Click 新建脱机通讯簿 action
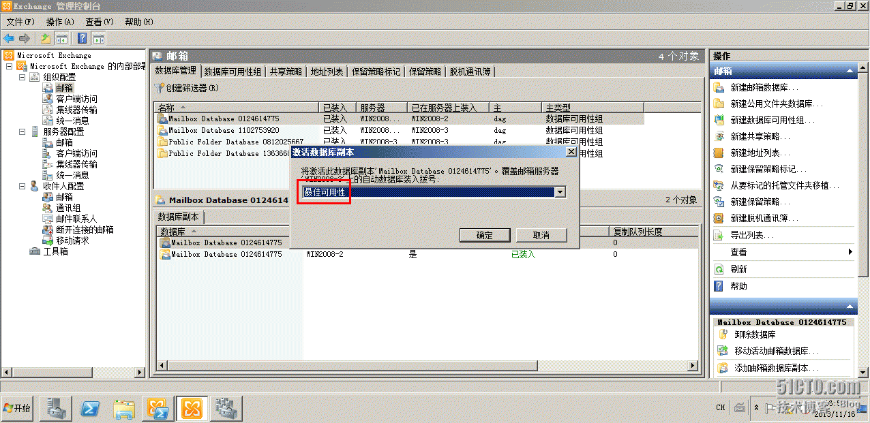870x423 pixels. click(x=764, y=218)
